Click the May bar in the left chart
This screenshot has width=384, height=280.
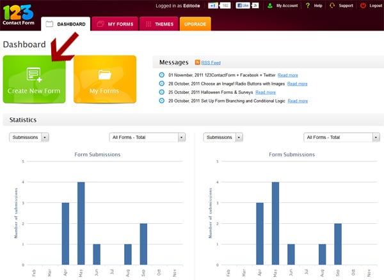tap(81, 223)
